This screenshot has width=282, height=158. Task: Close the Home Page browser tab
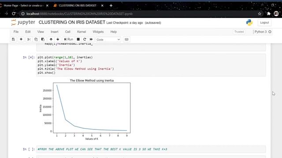pos(47,6)
